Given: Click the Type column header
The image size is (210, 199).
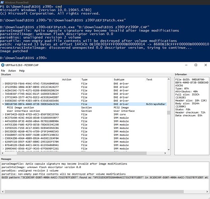Looking at the screenshot, I should pyautogui.click(x=97, y=80).
